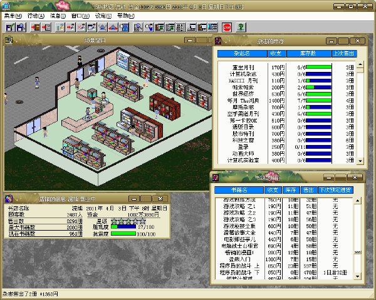This screenshot has height=300, width=376.
Task: Click the floppy disk with checkmark save icon
Action: click(10, 27)
